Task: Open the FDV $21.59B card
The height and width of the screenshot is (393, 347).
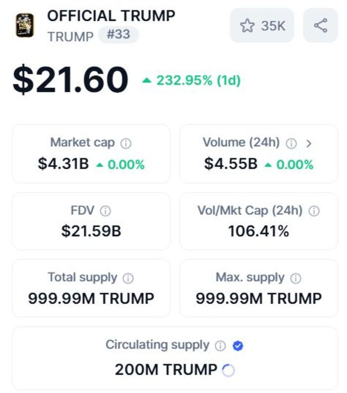Action: pyautogui.click(x=91, y=221)
